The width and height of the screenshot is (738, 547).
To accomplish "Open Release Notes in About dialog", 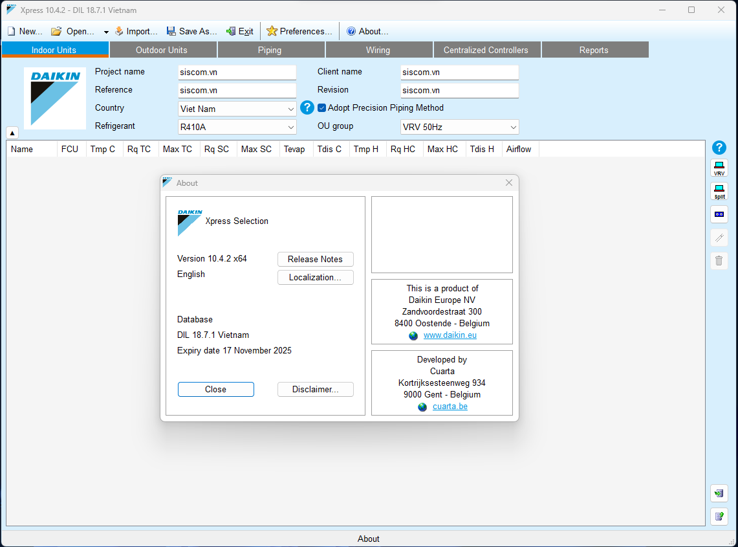I will (x=316, y=259).
